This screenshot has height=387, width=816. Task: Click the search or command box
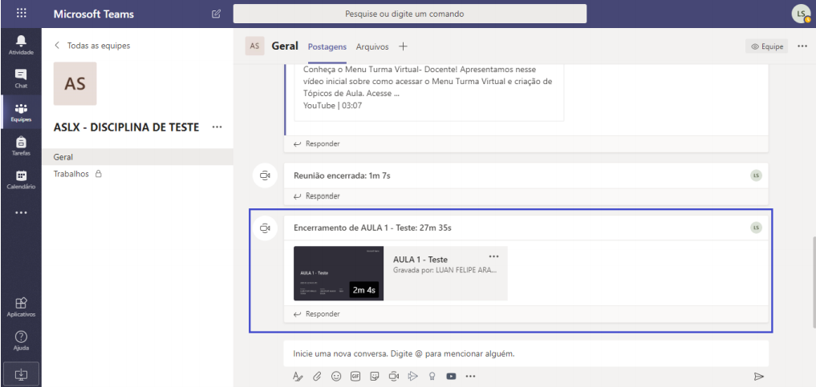tap(409, 14)
